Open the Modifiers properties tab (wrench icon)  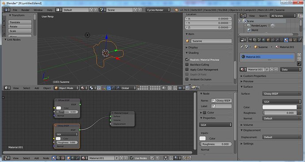(277, 40)
